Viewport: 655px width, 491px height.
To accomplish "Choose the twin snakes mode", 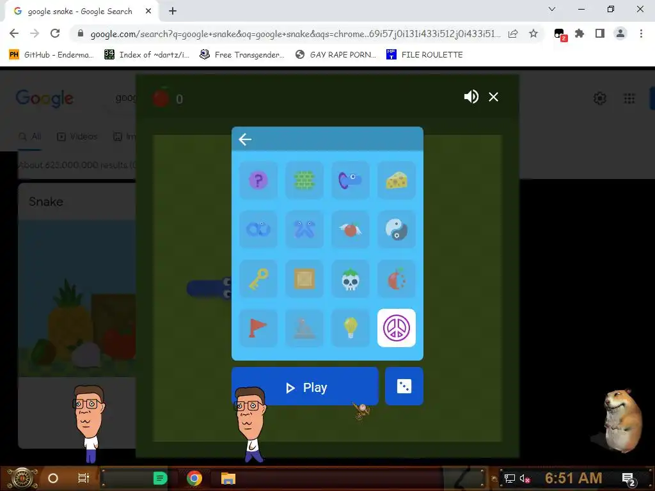I will pos(304,230).
